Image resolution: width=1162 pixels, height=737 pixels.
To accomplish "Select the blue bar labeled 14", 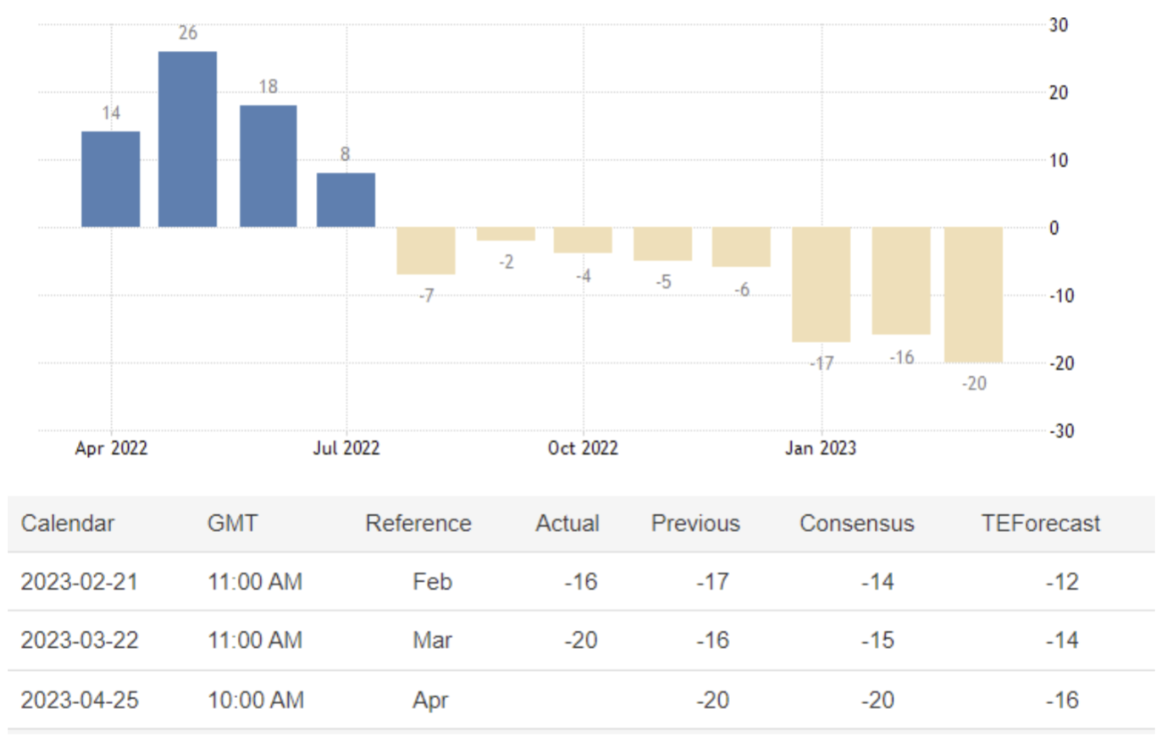I will tap(110, 179).
